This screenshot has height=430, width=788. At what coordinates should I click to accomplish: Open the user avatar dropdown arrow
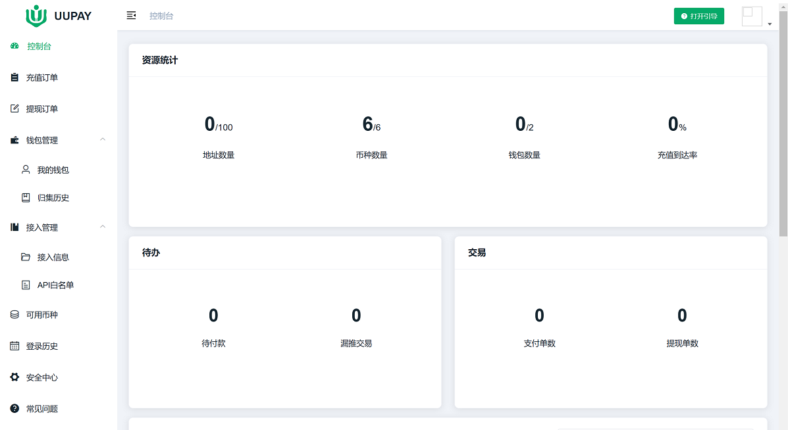[770, 24]
